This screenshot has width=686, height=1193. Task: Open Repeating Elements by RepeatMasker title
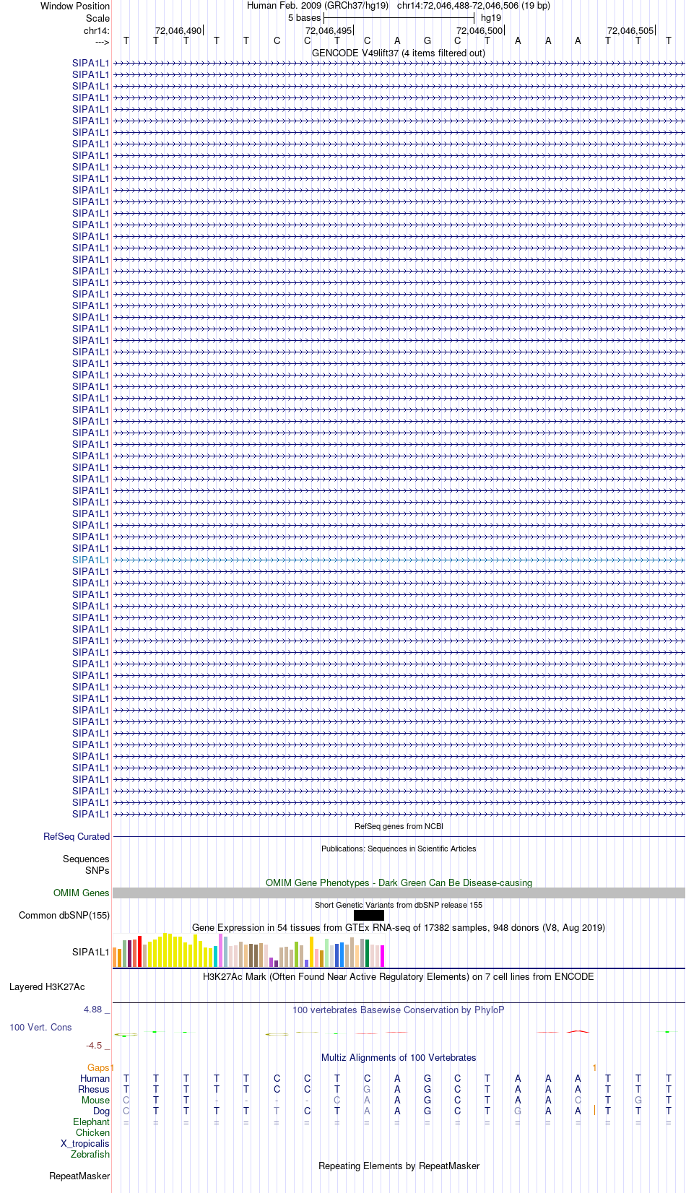click(x=399, y=1166)
